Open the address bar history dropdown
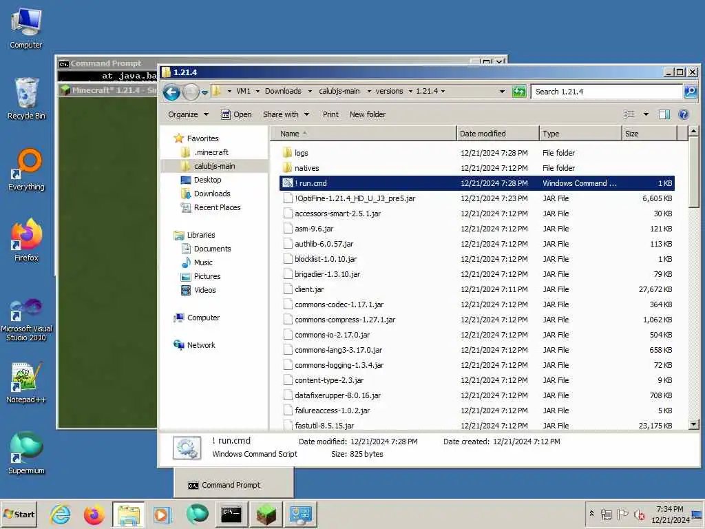 point(502,92)
